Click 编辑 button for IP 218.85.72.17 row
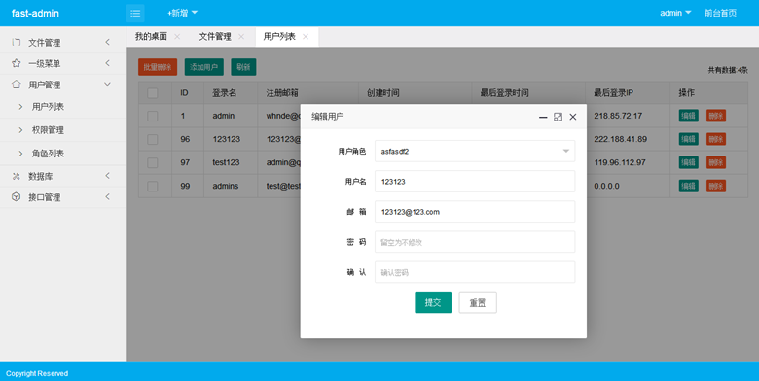The height and width of the screenshot is (381, 759). pos(688,116)
